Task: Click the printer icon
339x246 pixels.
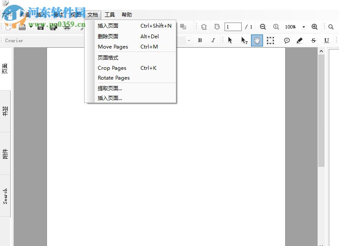Action: click(67, 27)
